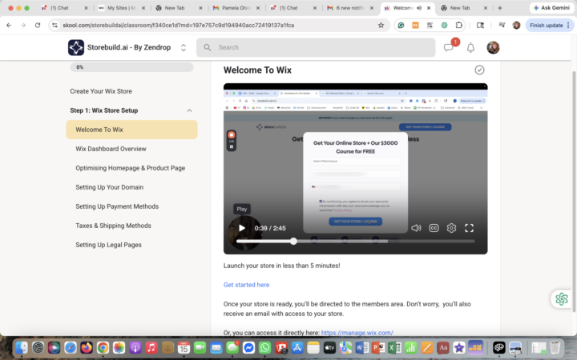Reload the current page
The image size is (577, 360).
click(38, 25)
